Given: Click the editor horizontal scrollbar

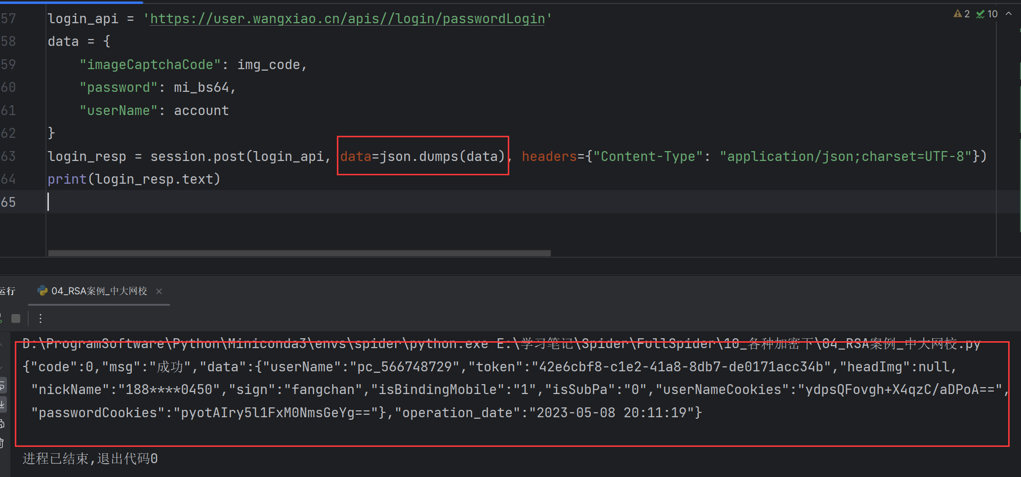Looking at the screenshot, I should click(x=299, y=253).
